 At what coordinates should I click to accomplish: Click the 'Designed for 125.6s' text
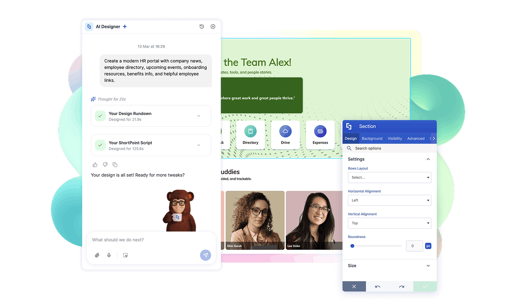[126, 148]
